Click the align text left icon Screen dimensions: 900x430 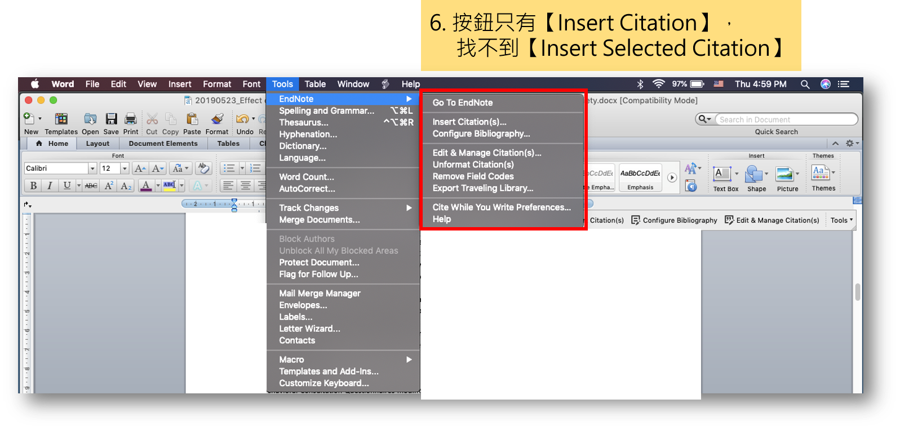(228, 185)
